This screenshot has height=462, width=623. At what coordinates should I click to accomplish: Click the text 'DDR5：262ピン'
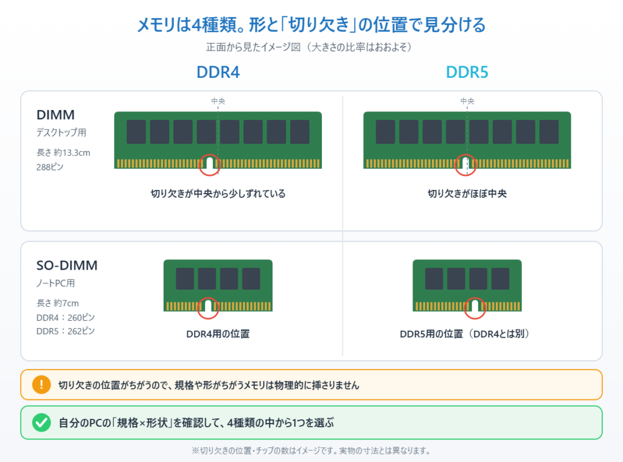tap(66, 331)
